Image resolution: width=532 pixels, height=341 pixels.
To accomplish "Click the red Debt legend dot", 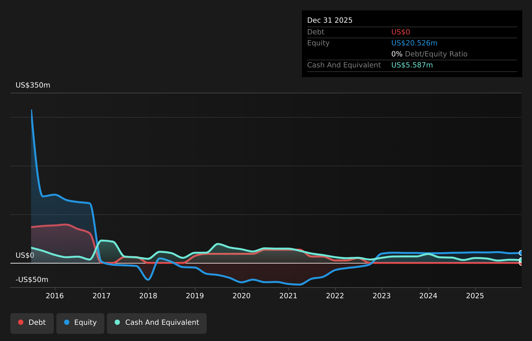I will point(21,322).
